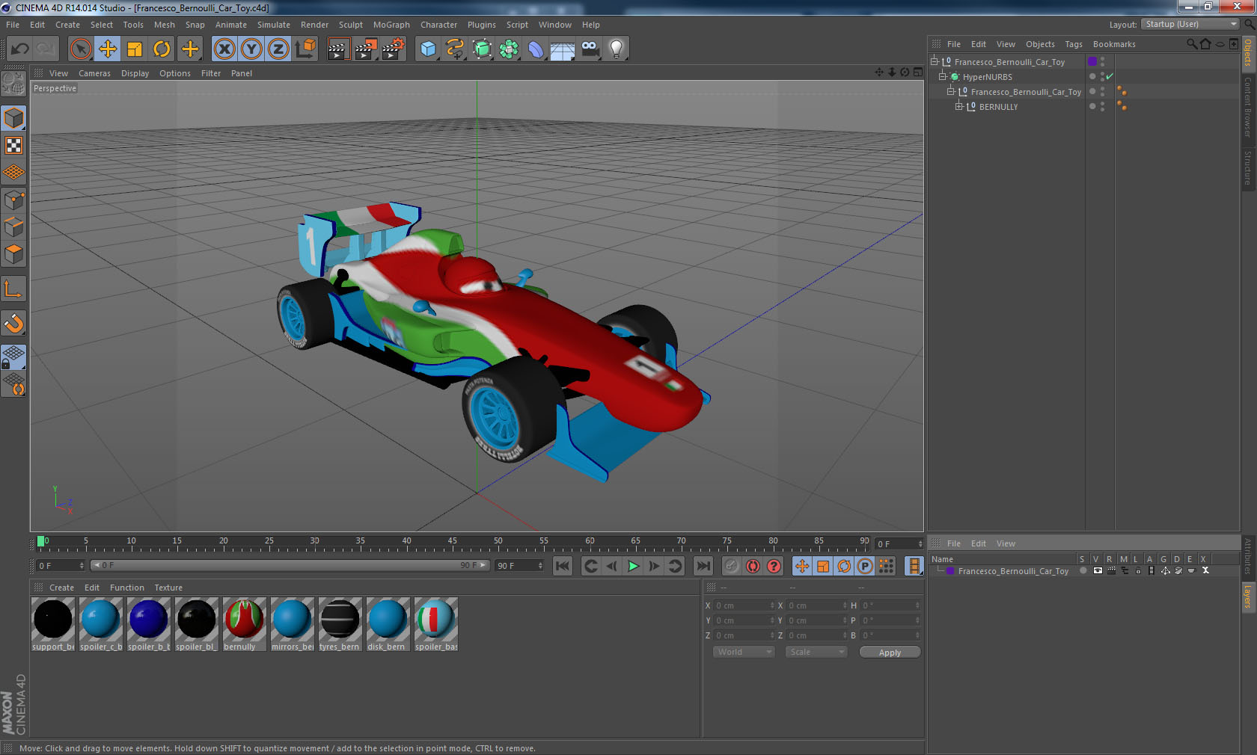1257x755 pixels.
Task: Select the bernully material swatch
Action: point(244,624)
